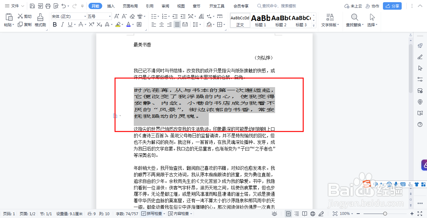
Task: Toggle Align Right
Action: (169, 24)
